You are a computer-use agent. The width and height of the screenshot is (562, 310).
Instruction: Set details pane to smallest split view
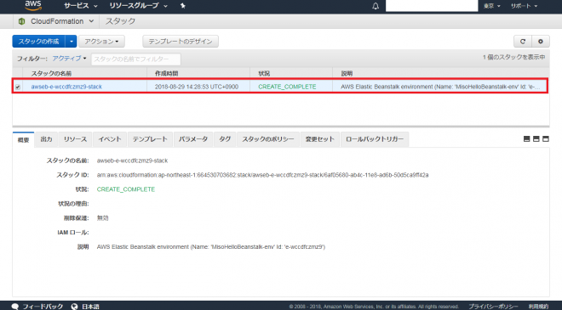(x=526, y=139)
